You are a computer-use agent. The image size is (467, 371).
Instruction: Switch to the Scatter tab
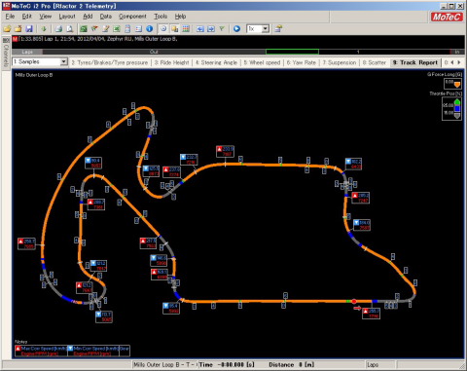(x=374, y=62)
